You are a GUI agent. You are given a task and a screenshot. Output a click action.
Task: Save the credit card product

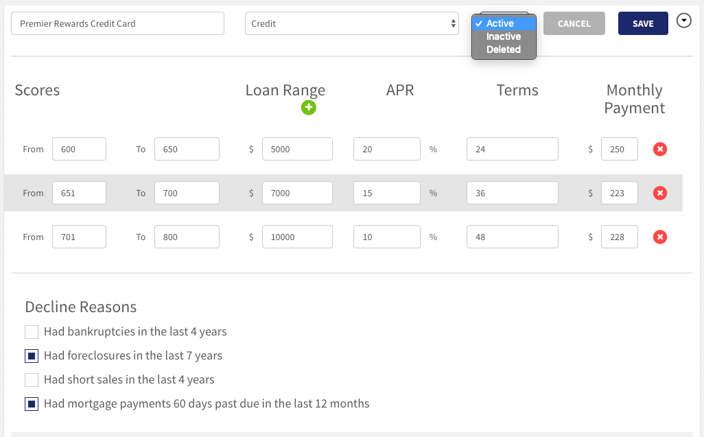[x=643, y=23]
